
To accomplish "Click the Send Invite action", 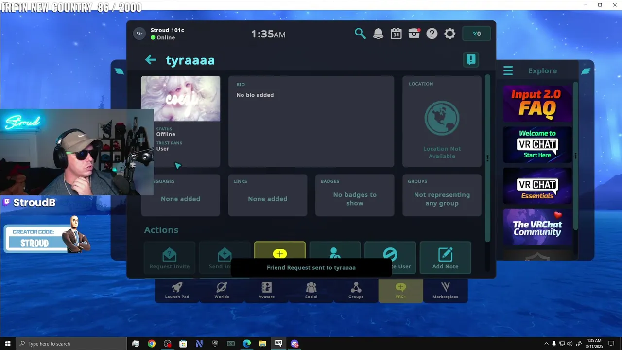I will coord(225,258).
